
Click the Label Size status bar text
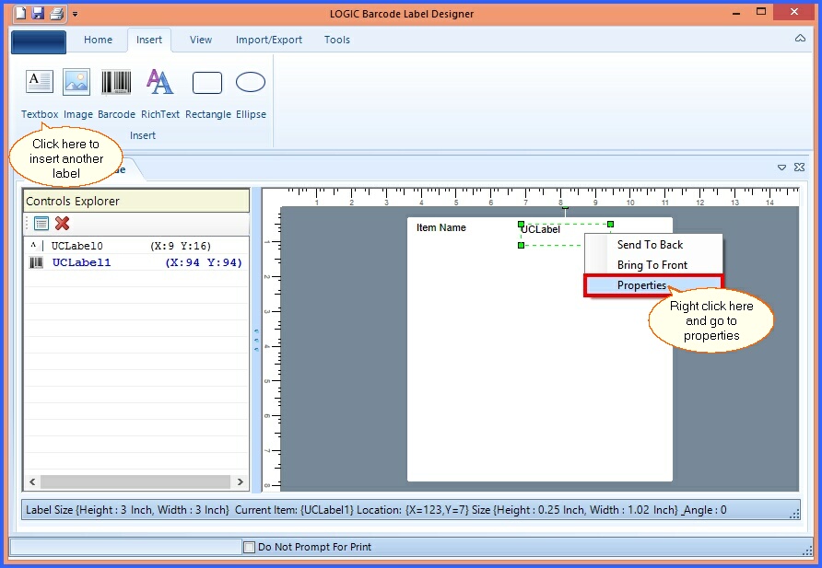[127, 510]
